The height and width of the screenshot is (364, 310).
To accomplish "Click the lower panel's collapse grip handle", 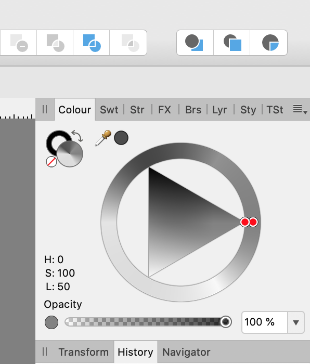I will (x=45, y=352).
